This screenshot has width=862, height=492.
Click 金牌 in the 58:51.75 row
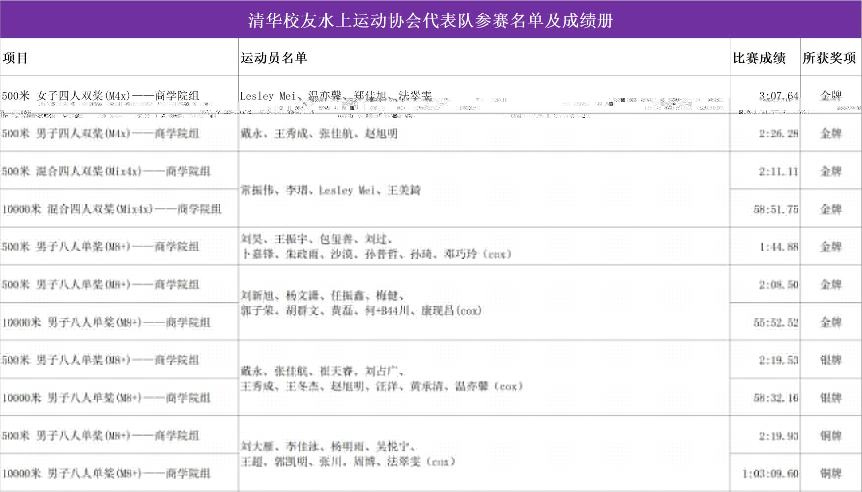(x=831, y=208)
